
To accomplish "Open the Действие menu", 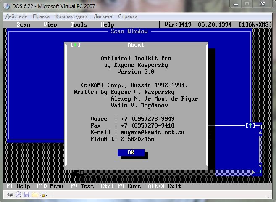I will tap(16, 16).
